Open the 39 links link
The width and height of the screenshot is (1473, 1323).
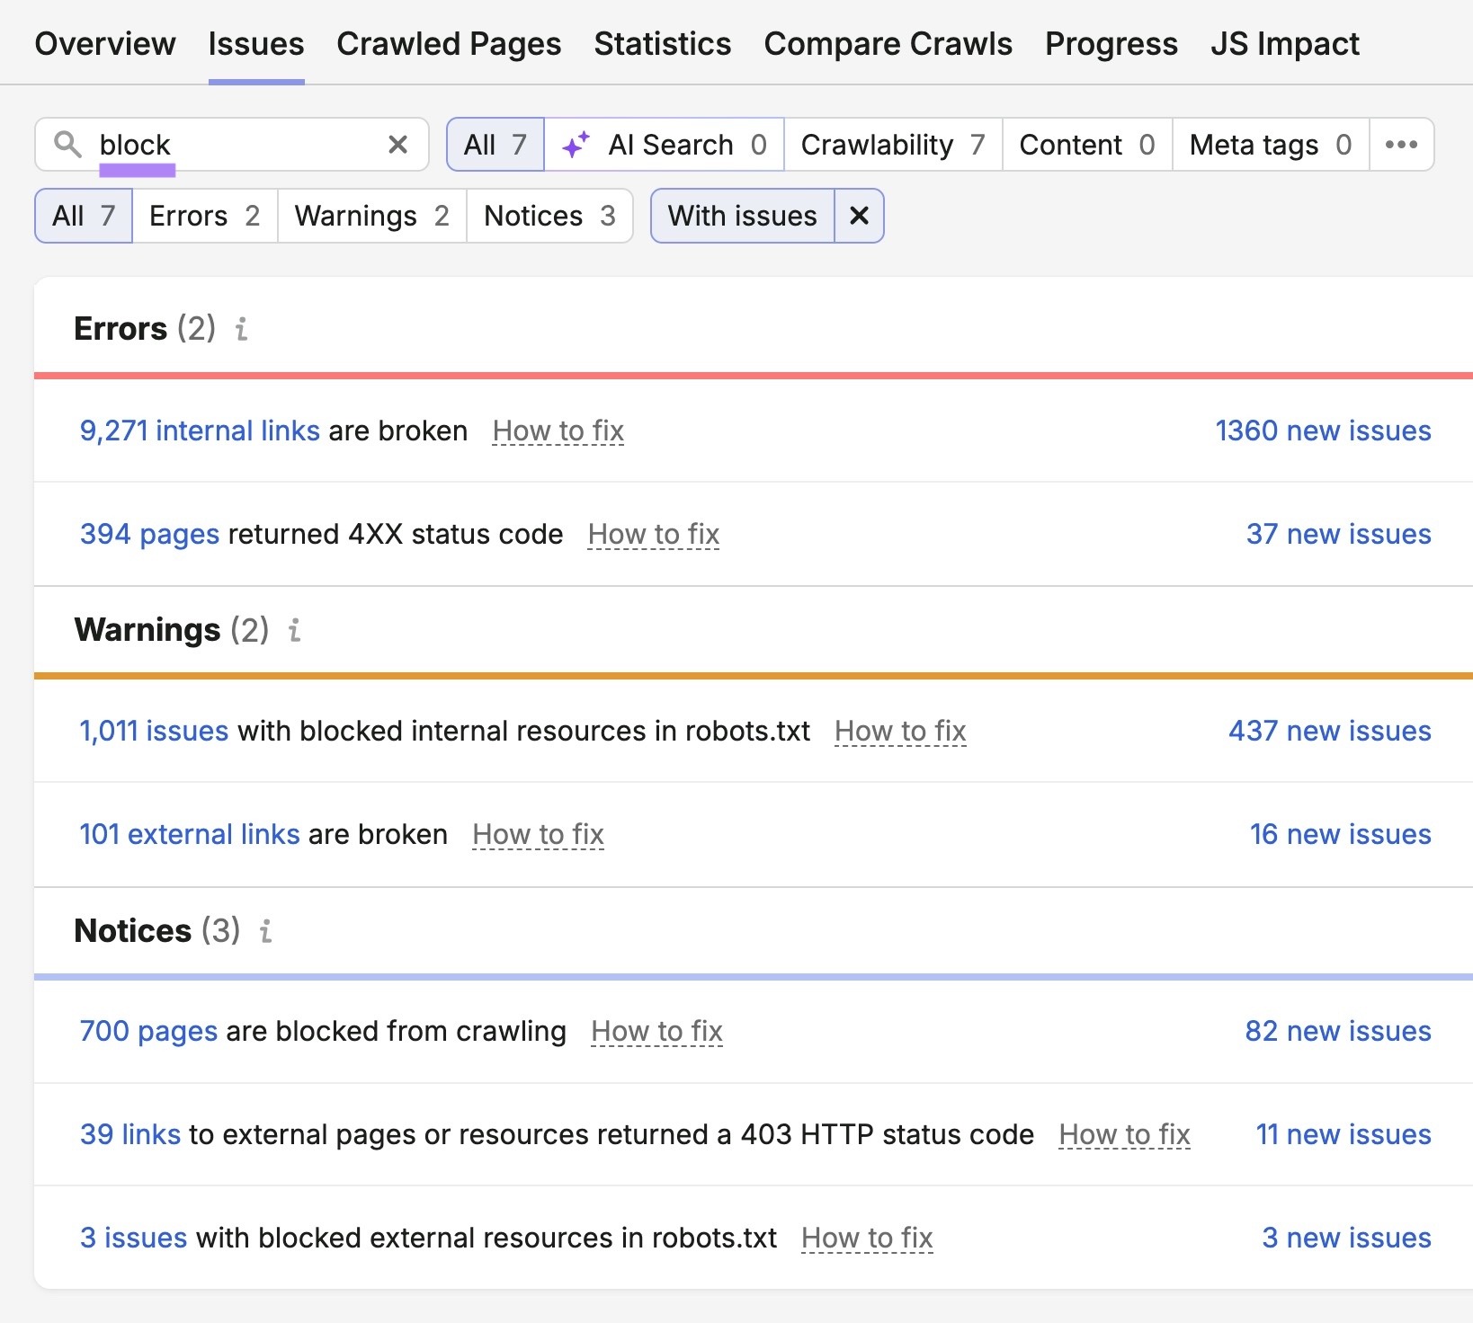click(x=130, y=1134)
